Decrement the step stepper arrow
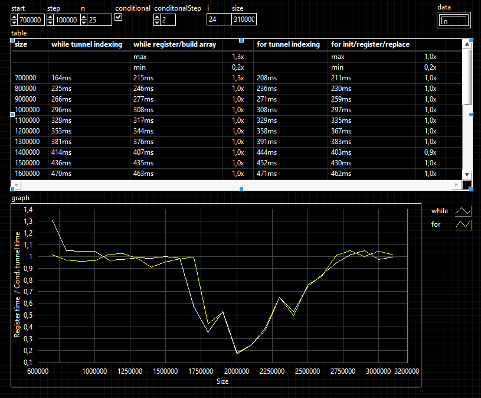 coord(50,22)
